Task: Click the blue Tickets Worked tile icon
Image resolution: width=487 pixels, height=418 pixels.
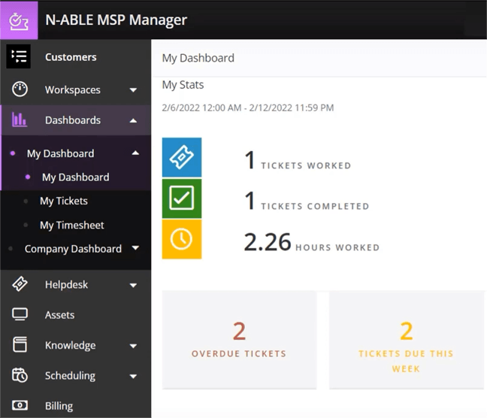Action: tap(182, 157)
